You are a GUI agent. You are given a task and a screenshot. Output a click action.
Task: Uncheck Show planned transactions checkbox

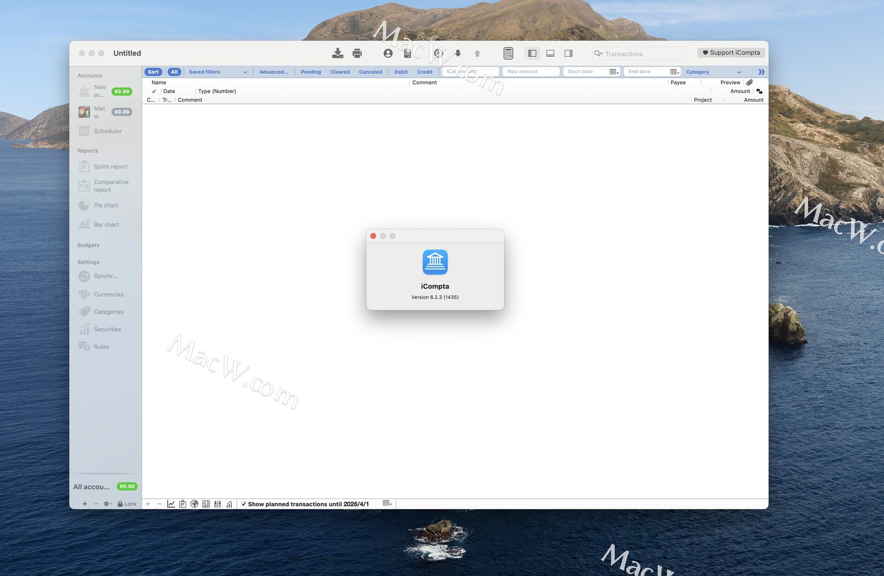(244, 504)
